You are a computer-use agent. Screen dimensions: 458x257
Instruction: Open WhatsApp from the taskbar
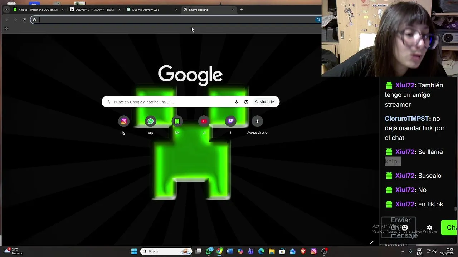pos(209,251)
